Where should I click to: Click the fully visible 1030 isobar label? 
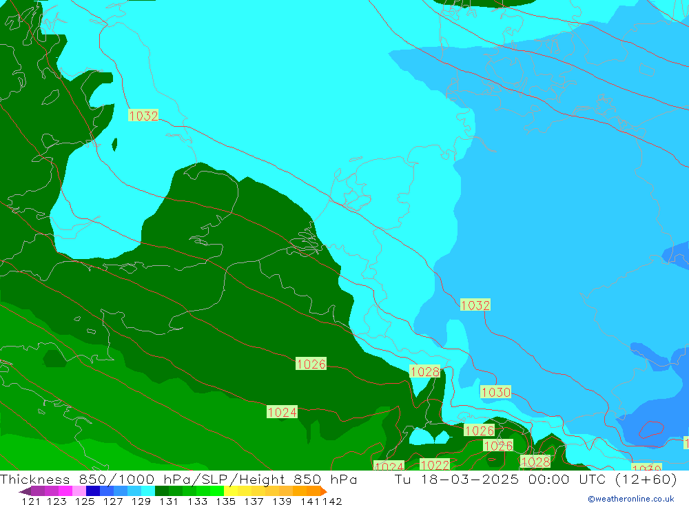[x=495, y=392]
